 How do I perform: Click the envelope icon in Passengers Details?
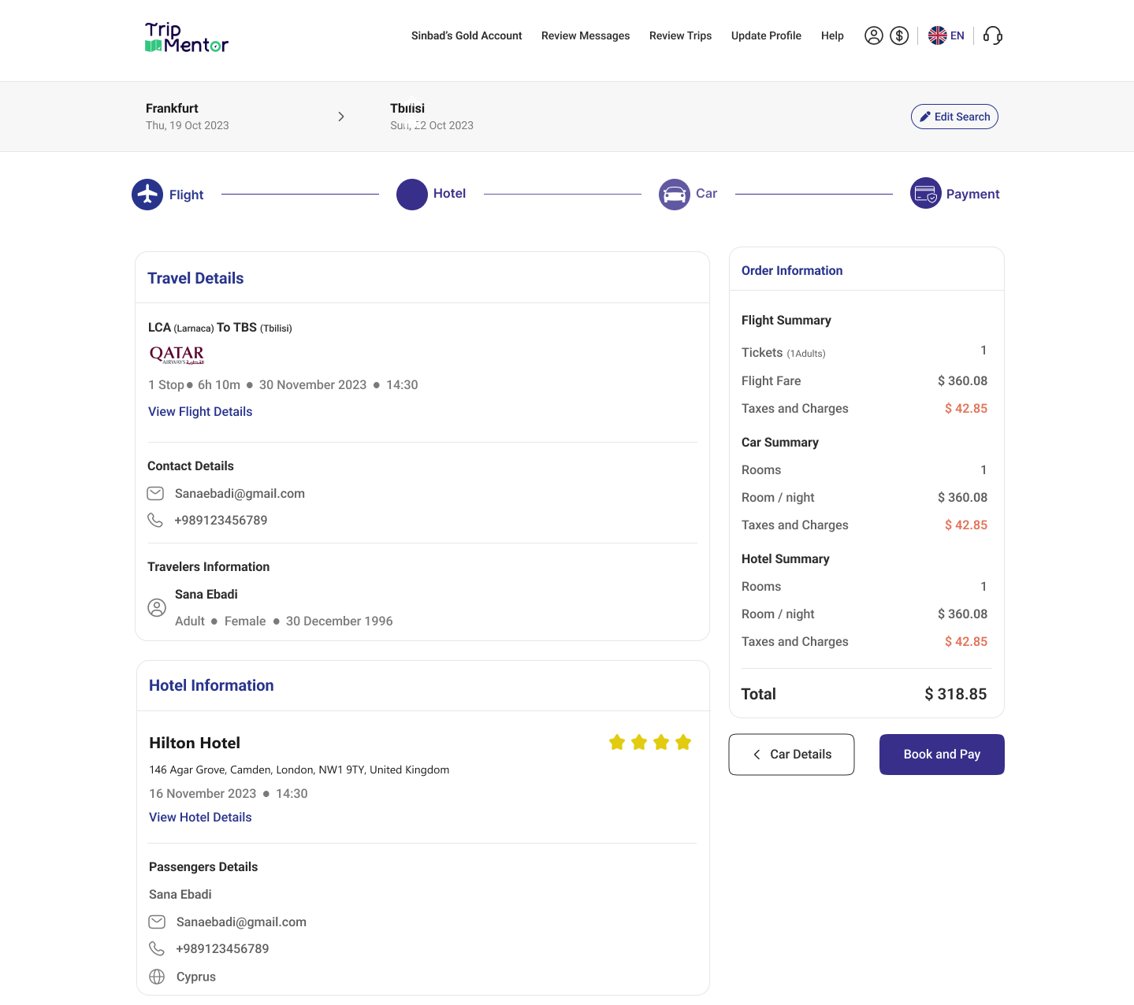[157, 922]
